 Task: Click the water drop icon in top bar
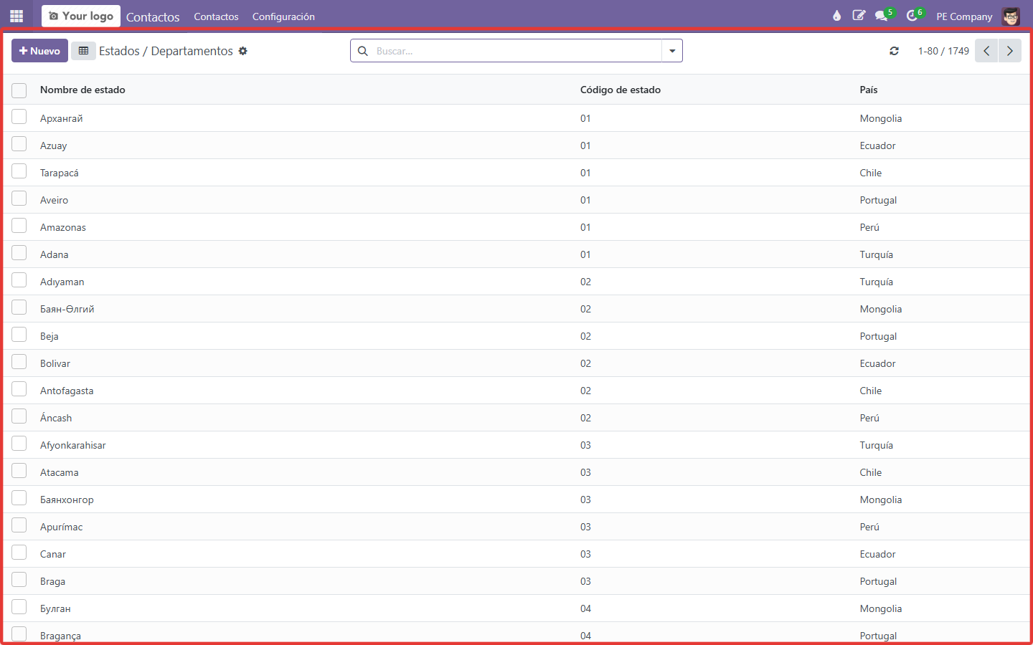[x=836, y=16]
